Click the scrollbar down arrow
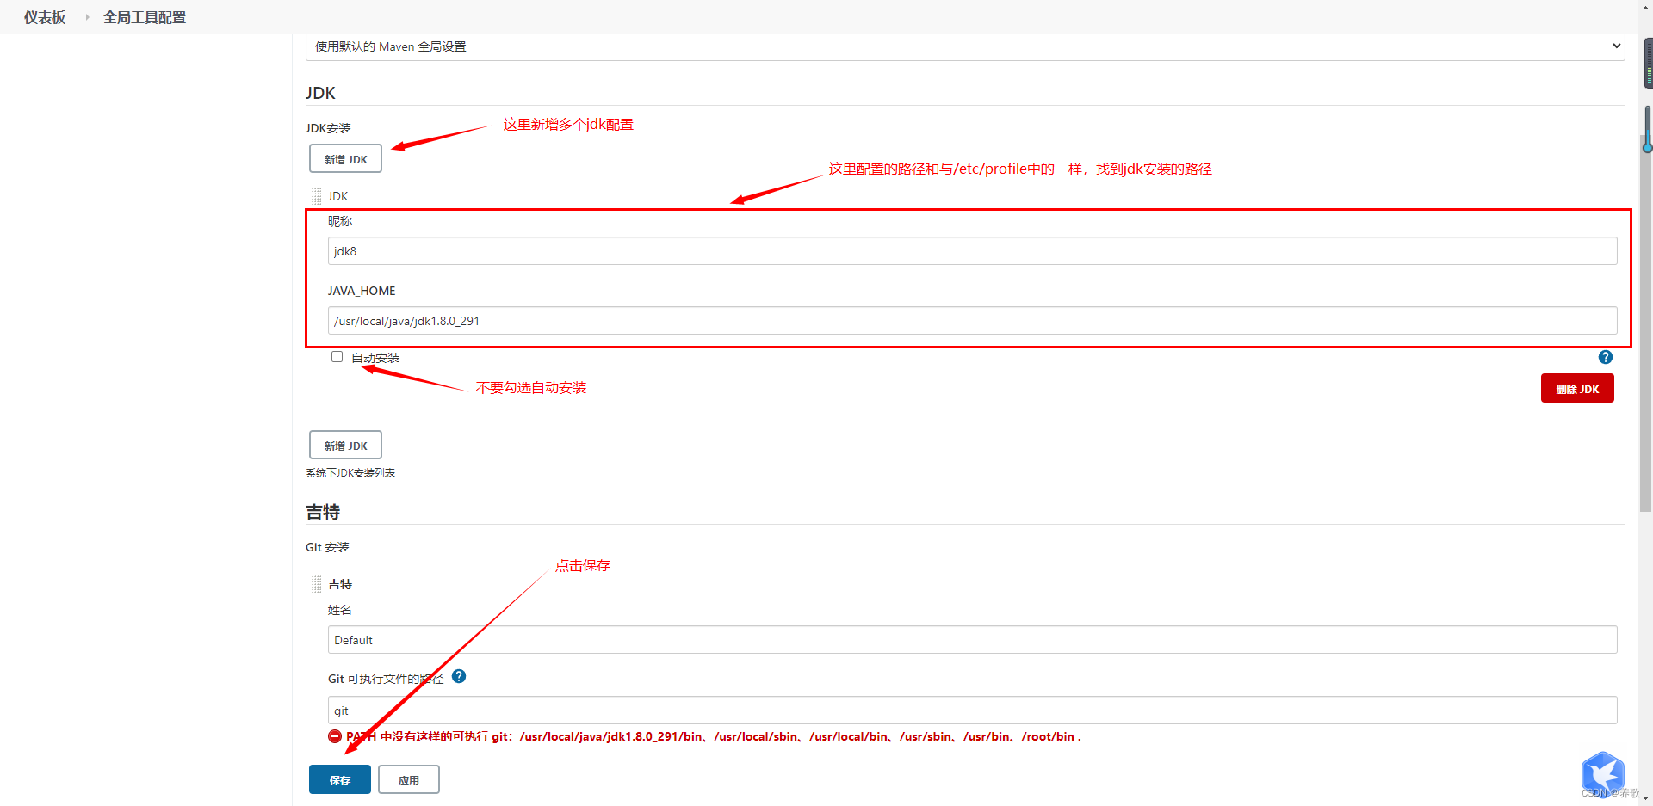1653x806 pixels. 1646,798
